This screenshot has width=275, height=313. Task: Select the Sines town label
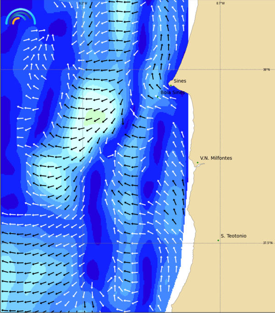(180, 81)
